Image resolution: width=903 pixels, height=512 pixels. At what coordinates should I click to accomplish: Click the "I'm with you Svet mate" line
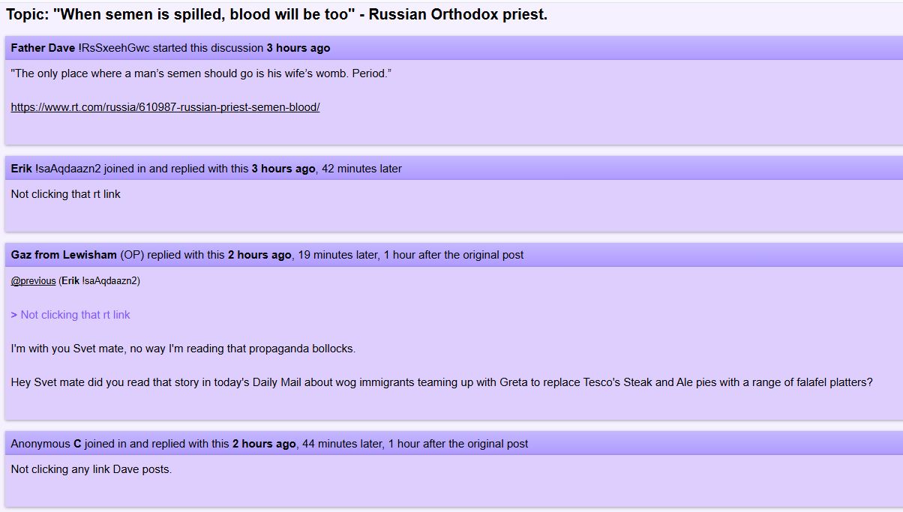tap(183, 349)
